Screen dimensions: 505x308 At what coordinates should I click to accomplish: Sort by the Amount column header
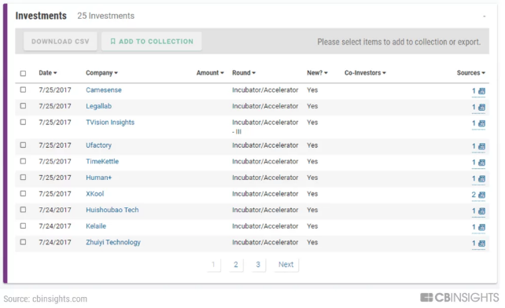pos(210,73)
